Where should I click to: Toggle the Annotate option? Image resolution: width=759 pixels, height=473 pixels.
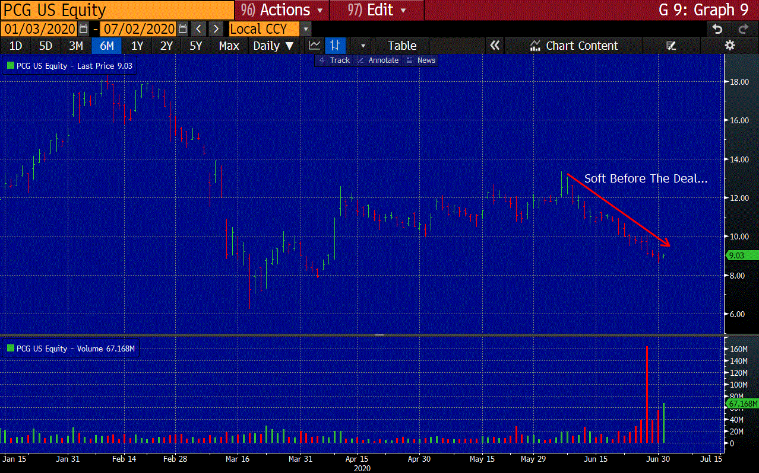click(378, 60)
